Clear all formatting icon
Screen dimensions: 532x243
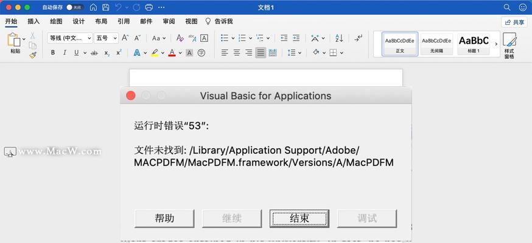[180, 38]
